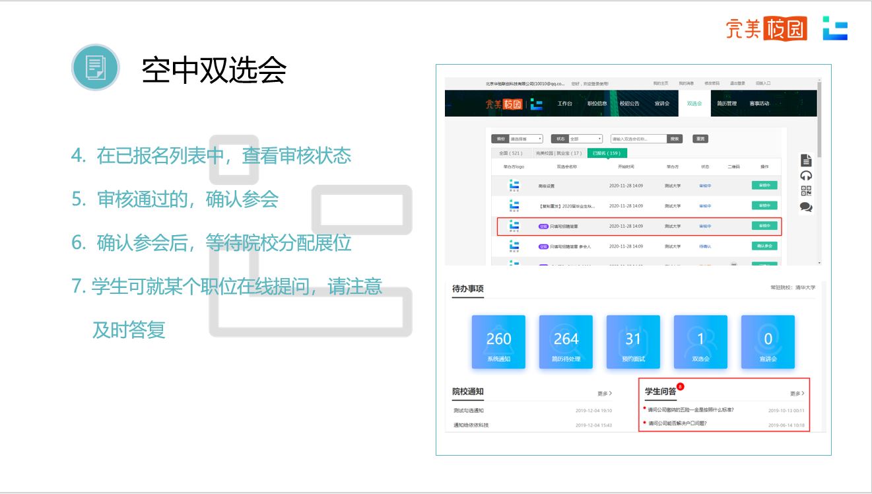This screenshot has height=494, width=872.
Task: Open the chat bubbles sidebar icon
Action: pyautogui.click(x=805, y=207)
